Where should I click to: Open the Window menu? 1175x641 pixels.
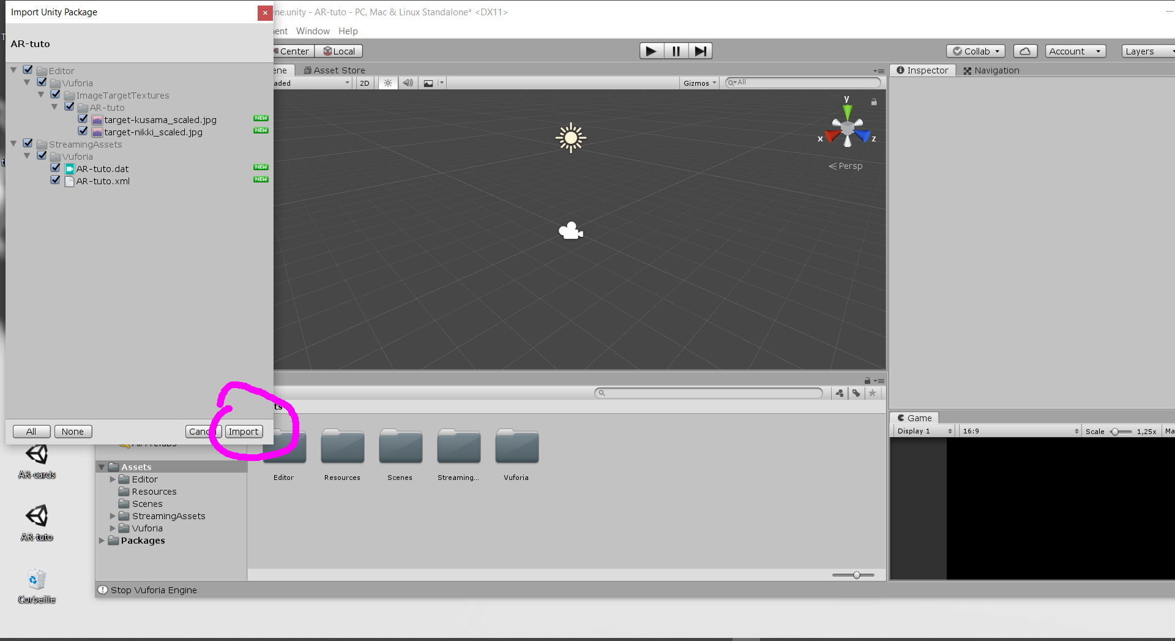point(313,31)
